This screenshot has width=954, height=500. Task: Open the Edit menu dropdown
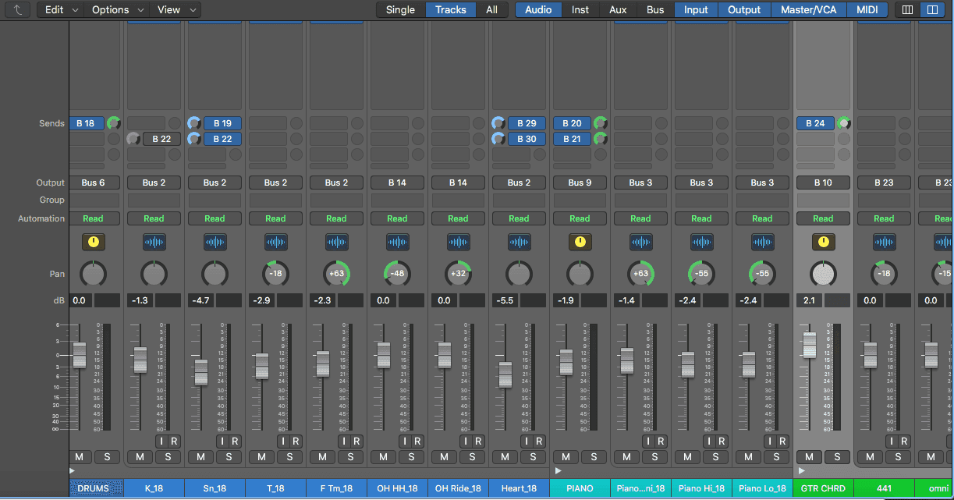(x=62, y=10)
